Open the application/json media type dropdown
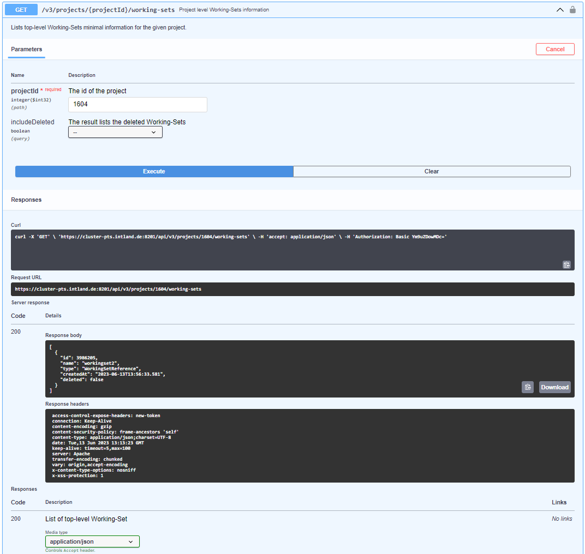 coord(92,541)
